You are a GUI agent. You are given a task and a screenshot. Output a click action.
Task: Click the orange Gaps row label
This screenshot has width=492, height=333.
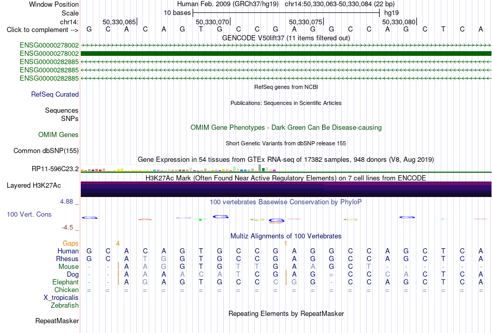click(70, 243)
